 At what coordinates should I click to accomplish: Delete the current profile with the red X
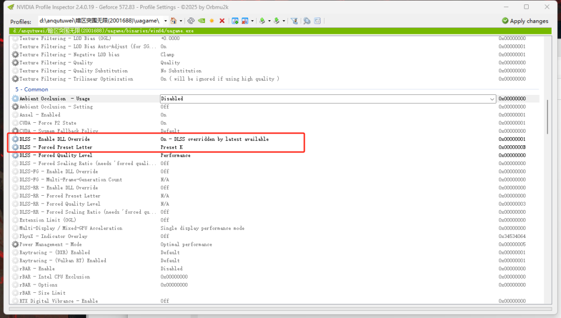(222, 21)
